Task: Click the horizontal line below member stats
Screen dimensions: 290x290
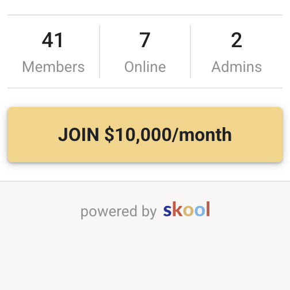Action: (145, 88)
